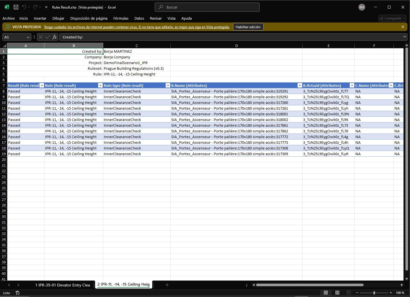Click the zoom slider handle
410x297 pixels.
point(374,293)
